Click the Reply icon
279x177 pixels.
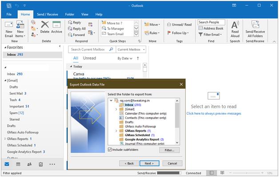(x=70, y=22)
